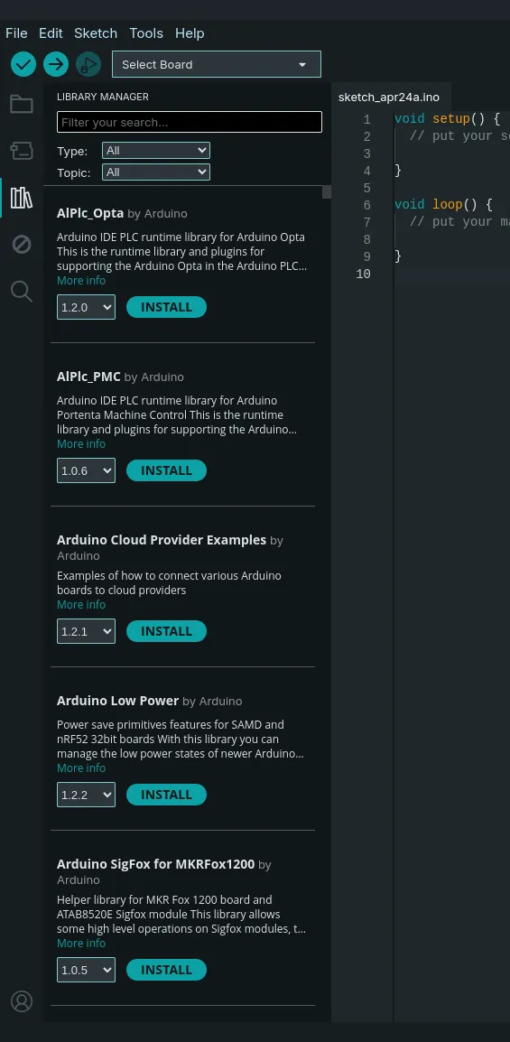Focus the Filter your search field
510x1042 pixels.
click(x=190, y=122)
